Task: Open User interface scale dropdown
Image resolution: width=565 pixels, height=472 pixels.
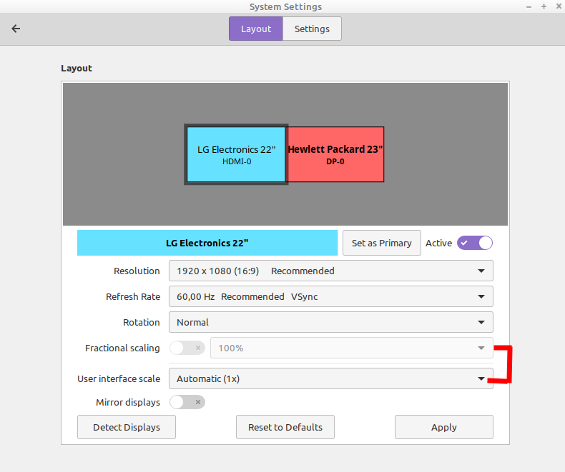Action: pyautogui.click(x=331, y=378)
